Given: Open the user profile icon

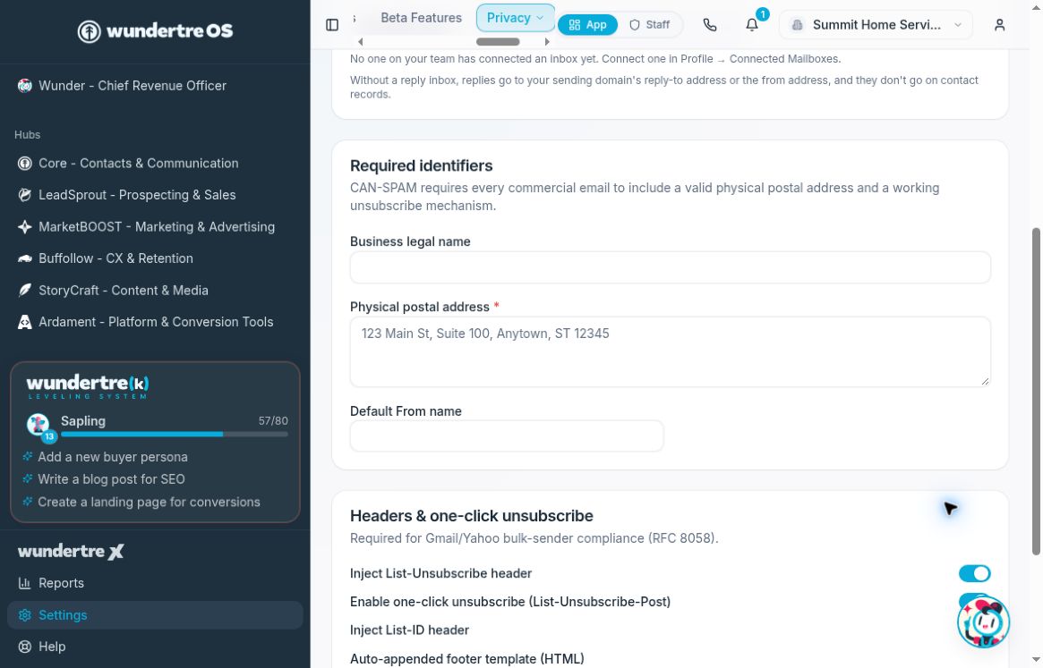Looking at the screenshot, I should [999, 25].
